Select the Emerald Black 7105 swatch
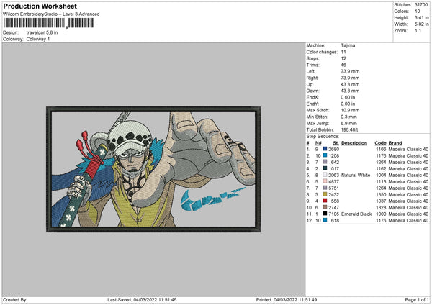432x305 pixels. (325, 214)
